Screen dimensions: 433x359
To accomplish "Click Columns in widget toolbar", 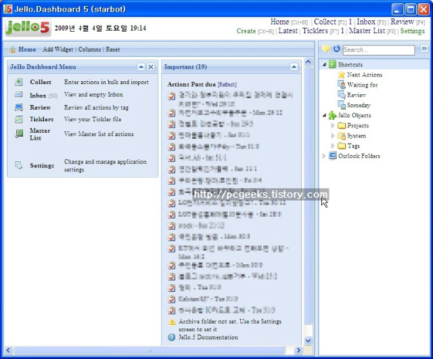I will click(89, 49).
